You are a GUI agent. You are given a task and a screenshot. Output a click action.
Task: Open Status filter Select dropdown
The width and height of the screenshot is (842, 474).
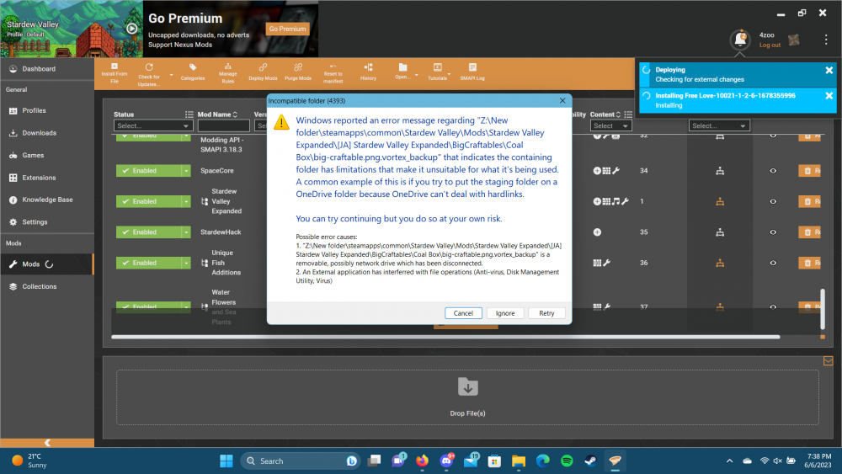coord(153,125)
